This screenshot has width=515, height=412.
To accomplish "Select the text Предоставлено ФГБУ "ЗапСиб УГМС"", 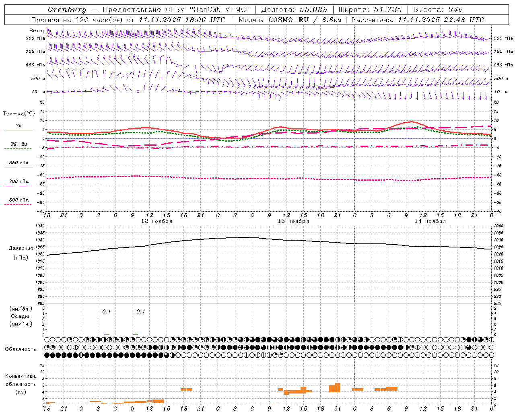I will (x=176, y=10).
